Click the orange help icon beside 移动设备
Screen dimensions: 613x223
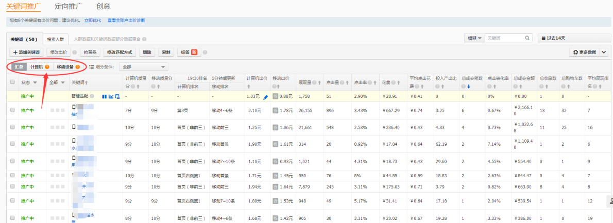click(x=77, y=67)
